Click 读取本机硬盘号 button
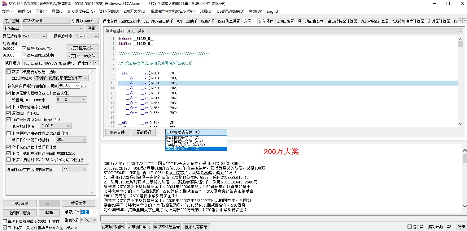Image resolution: width=467 pixels, height=231 pixels. tap(167, 227)
